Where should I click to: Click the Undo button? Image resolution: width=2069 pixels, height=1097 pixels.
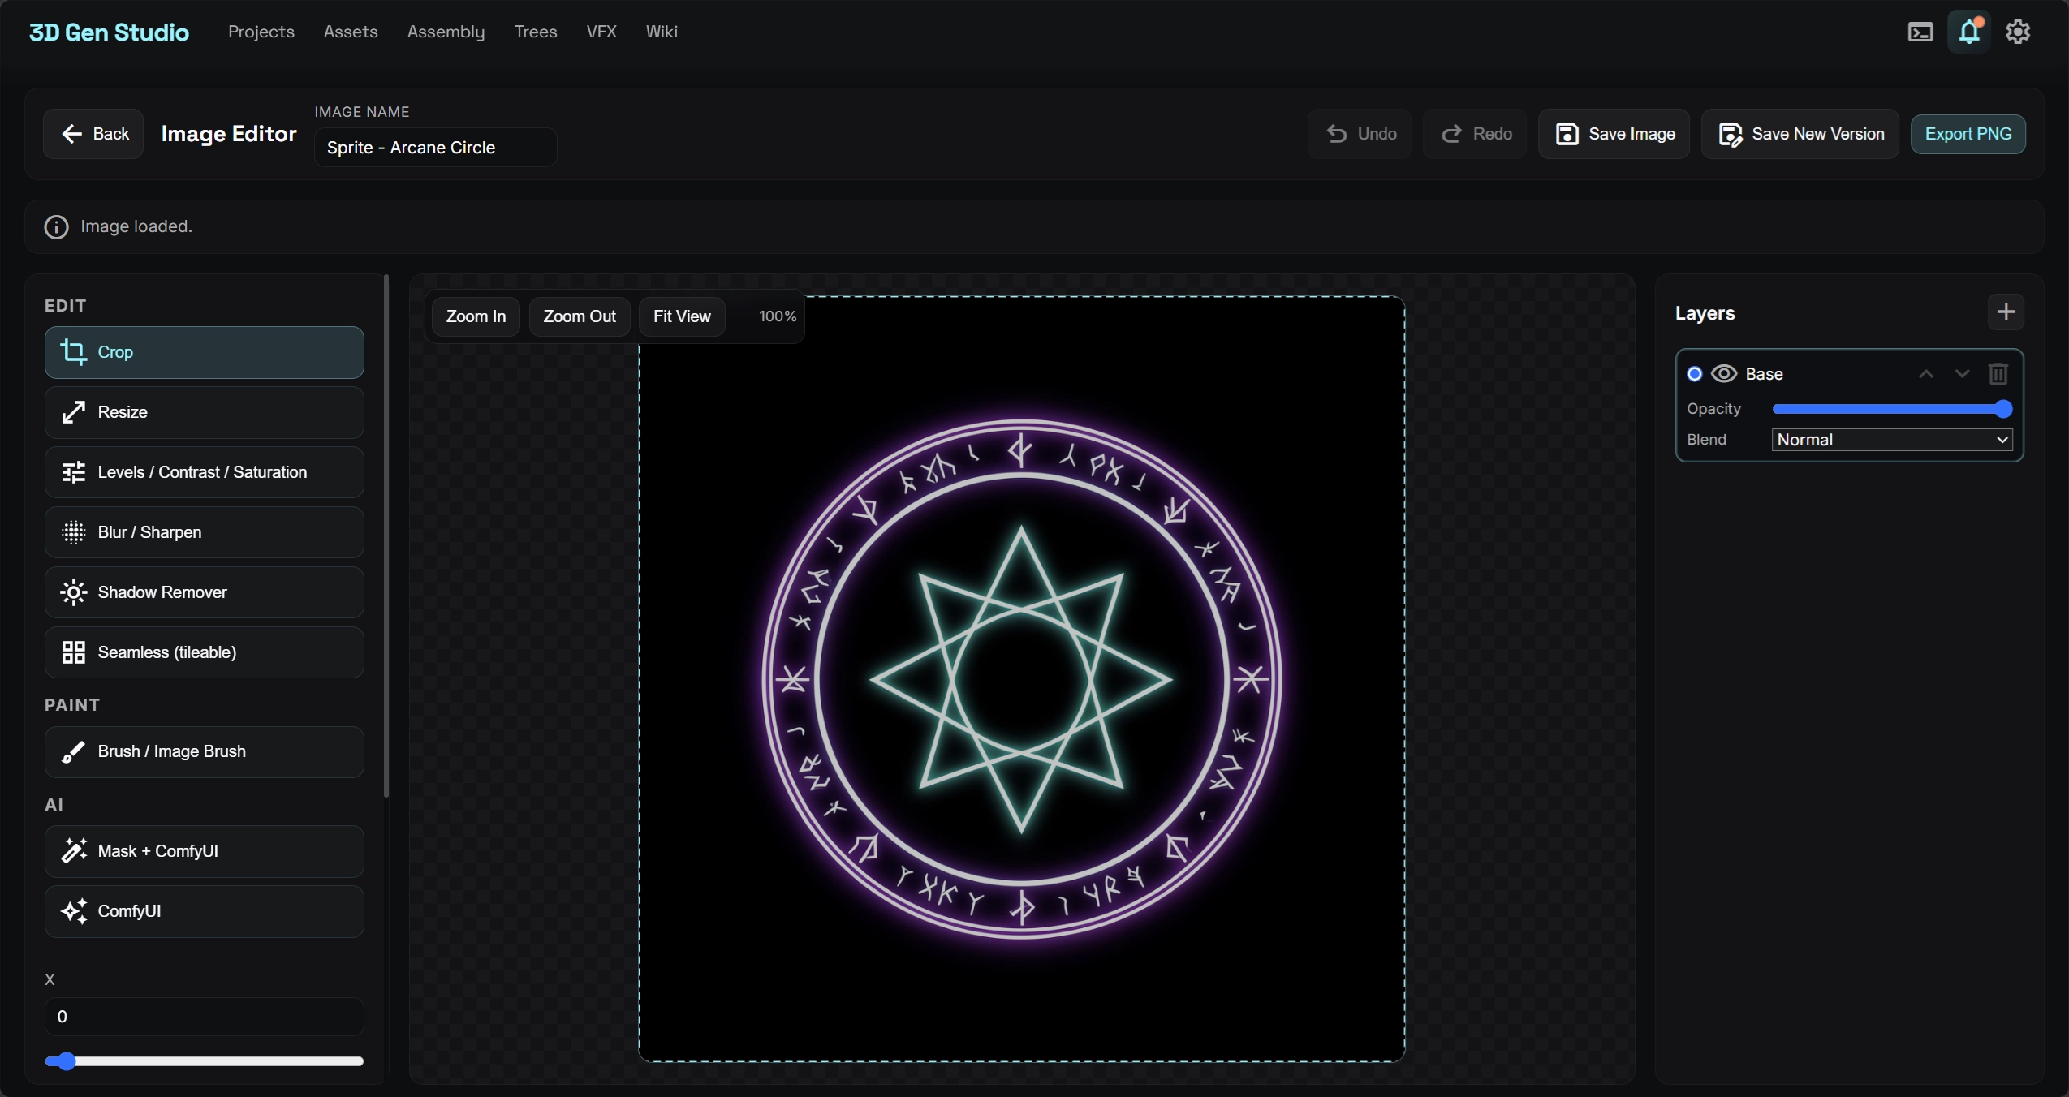[1360, 134]
